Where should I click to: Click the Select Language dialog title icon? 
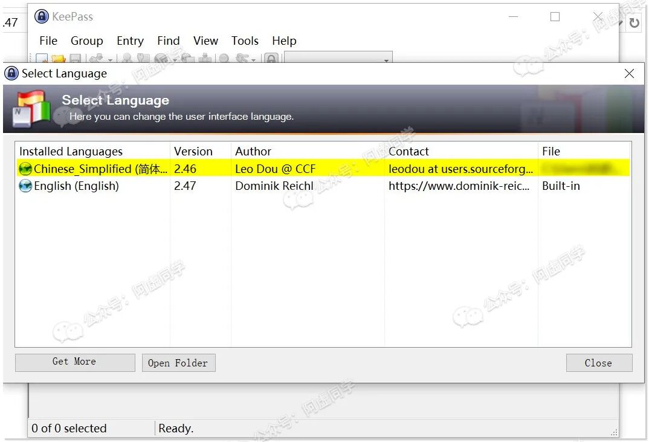[x=11, y=73]
